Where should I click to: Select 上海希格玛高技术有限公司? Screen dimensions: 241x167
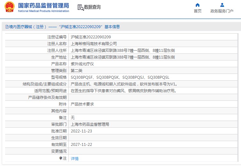[94, 44]
